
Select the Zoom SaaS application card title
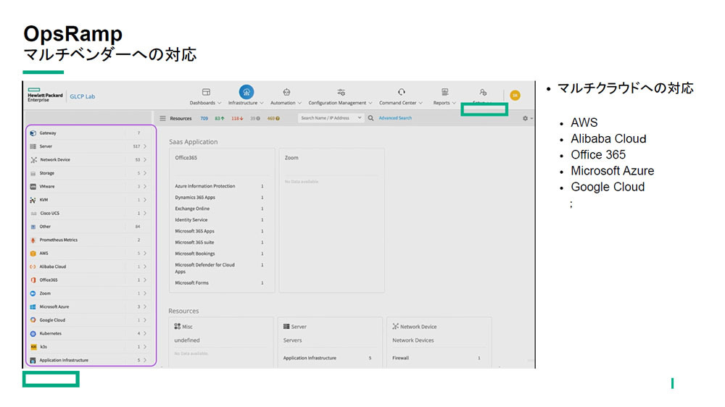click(291, 158)
